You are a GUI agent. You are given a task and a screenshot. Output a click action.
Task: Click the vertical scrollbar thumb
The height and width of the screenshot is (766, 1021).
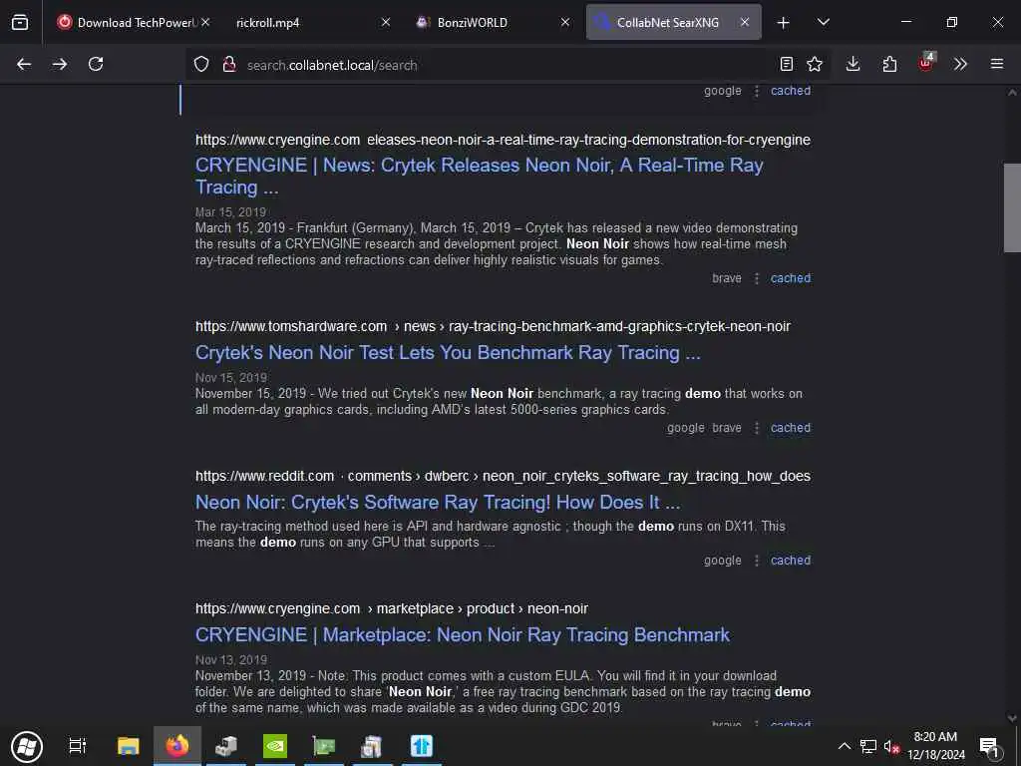1012,207
